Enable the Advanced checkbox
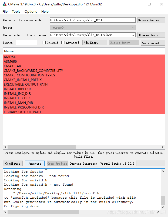 [63, 42]
